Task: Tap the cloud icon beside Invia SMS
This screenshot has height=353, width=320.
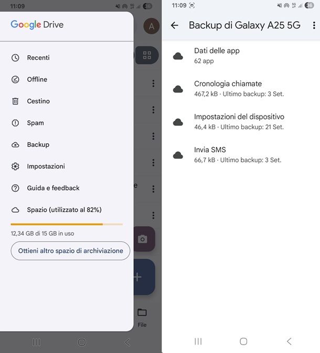Action: point(178,155)
